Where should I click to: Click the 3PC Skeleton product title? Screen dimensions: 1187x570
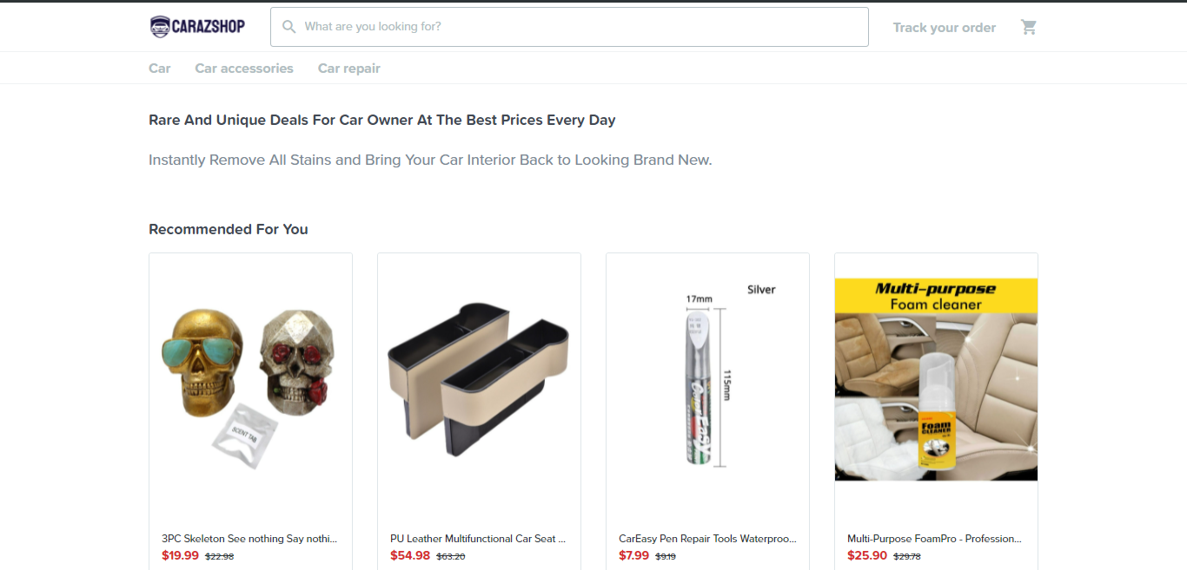click(x=249, y=539)
